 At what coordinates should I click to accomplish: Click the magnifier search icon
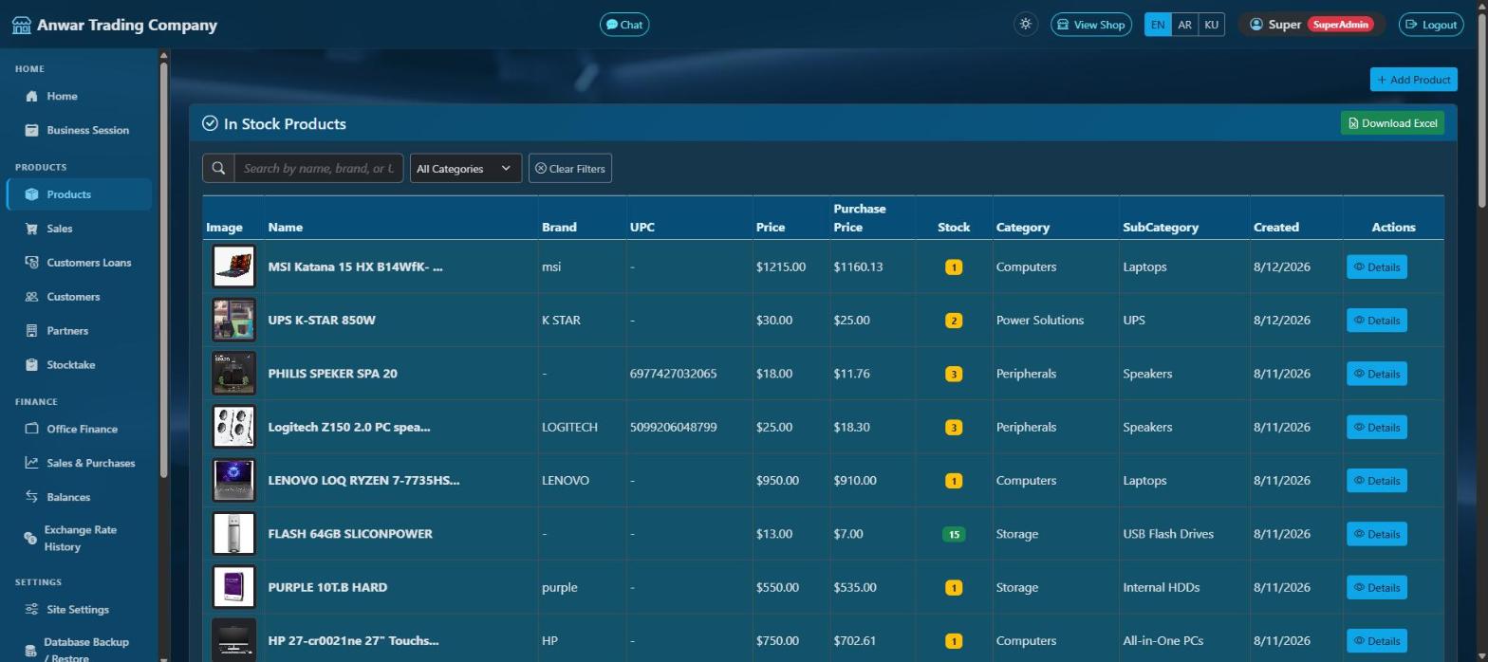[x=218, y=168]
